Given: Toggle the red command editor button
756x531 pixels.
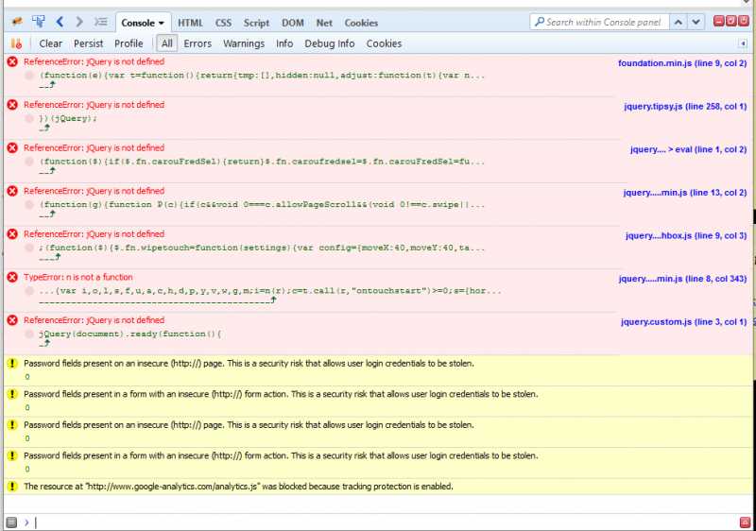Looking at the screenshot, I should click(x=745, y=522).
